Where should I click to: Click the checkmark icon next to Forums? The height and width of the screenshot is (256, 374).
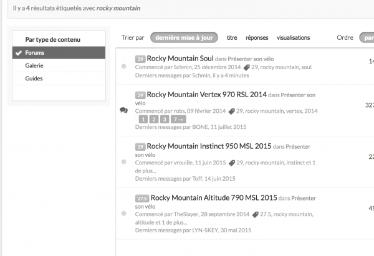(x=19, y=53)
